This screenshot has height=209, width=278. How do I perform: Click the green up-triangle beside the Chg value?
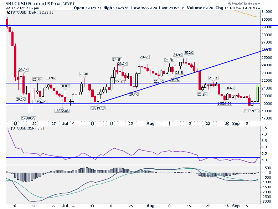point(259,8)
